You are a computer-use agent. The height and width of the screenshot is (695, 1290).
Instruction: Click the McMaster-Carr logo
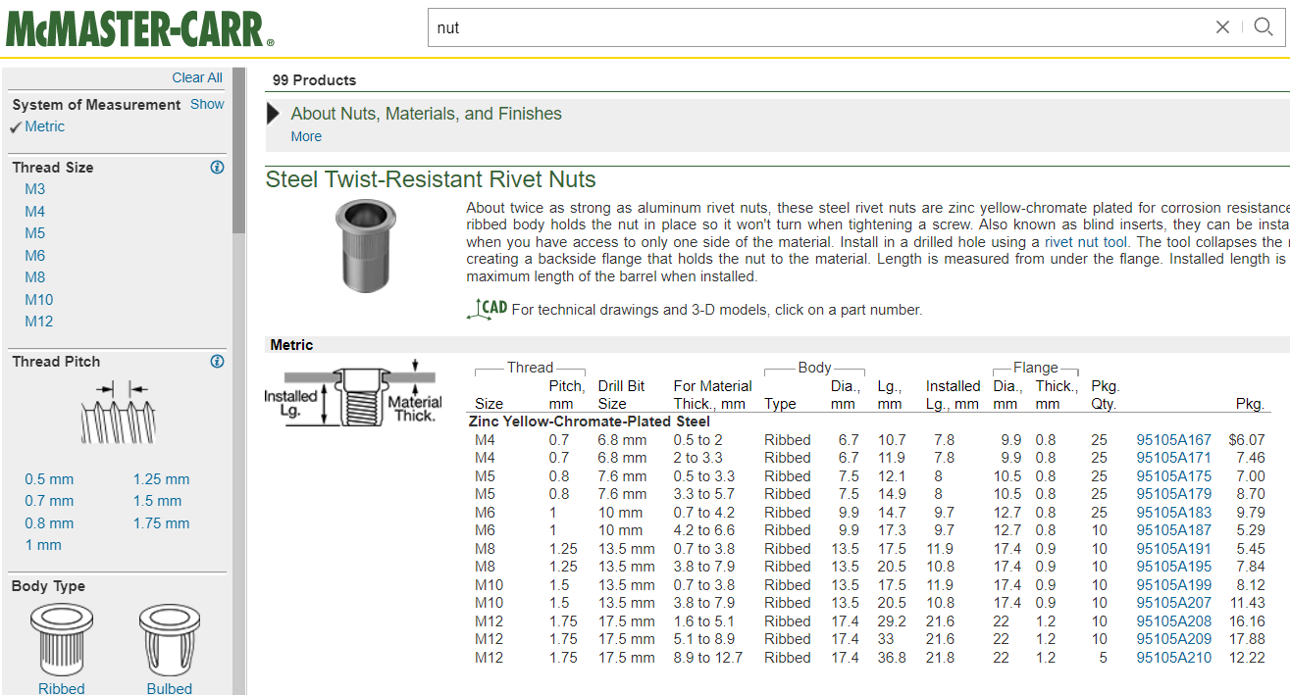140,28
